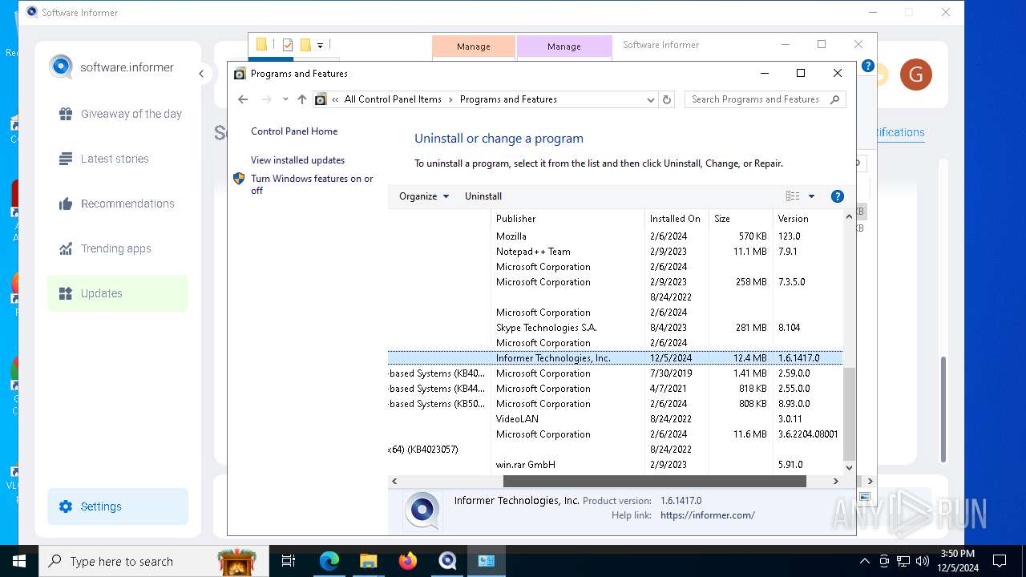
Task: Sort by the Publisher column header
Action: click(568, 218)
